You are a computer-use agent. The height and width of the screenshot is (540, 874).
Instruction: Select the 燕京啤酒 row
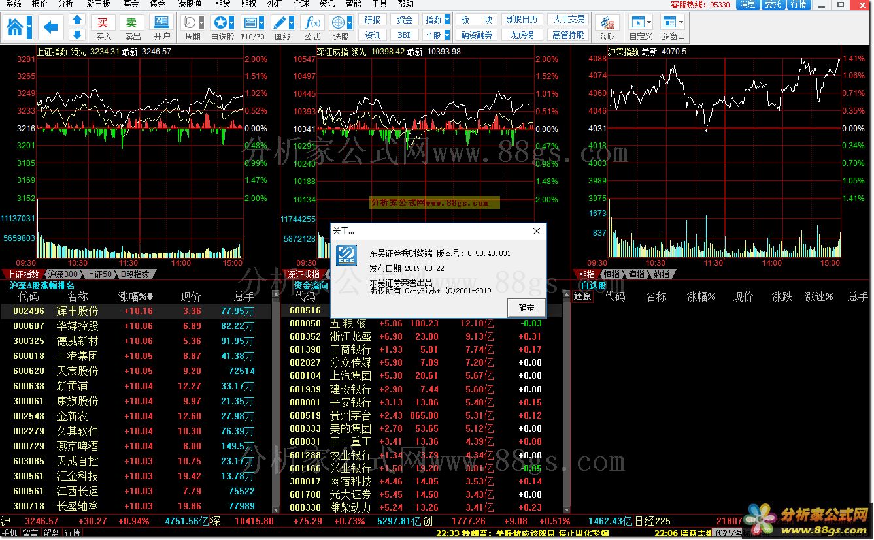[135, 446]
